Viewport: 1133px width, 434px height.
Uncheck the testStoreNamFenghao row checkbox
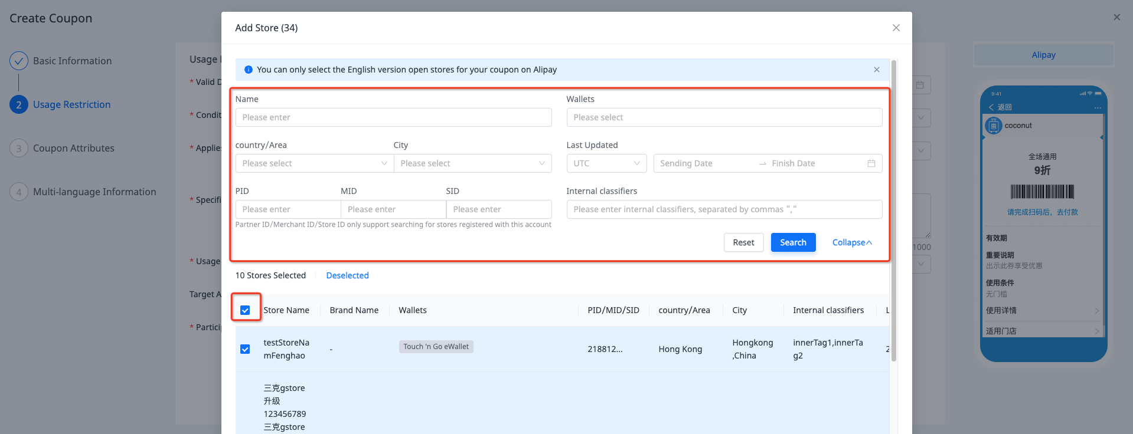pyautogui.click(x=245, y=349)
